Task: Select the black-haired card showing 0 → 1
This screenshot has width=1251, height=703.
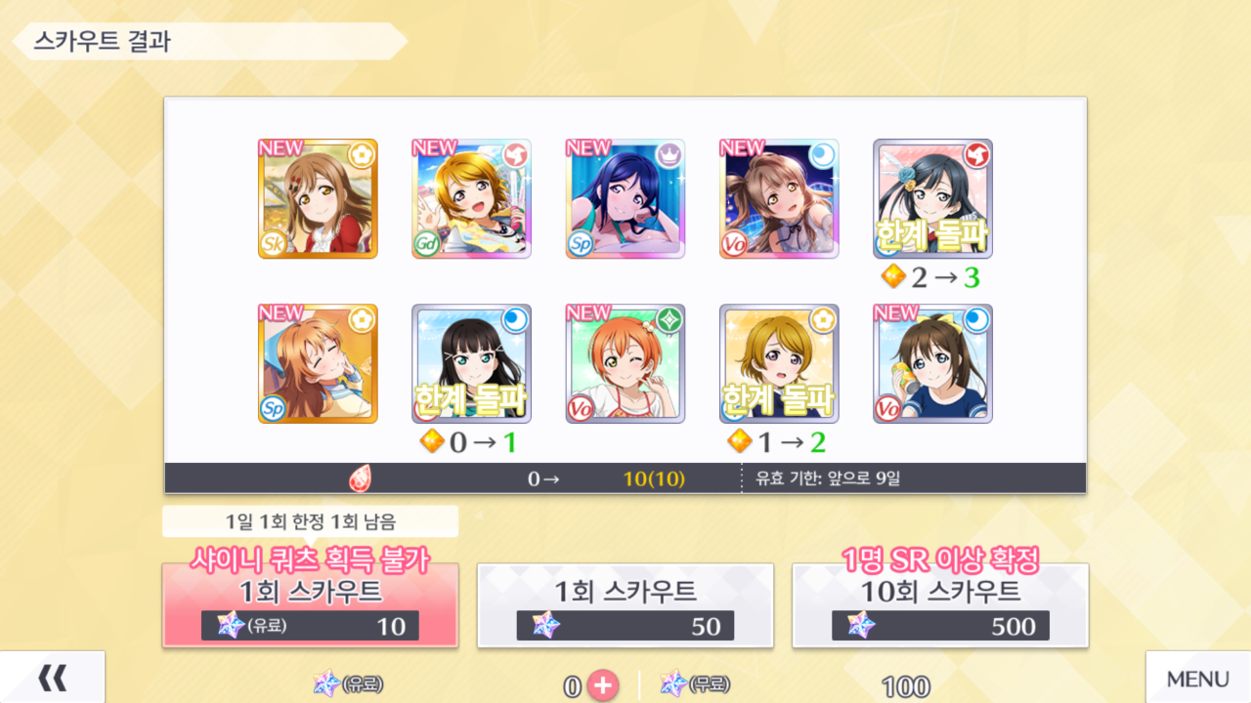Action: click(x=471, y=363)
